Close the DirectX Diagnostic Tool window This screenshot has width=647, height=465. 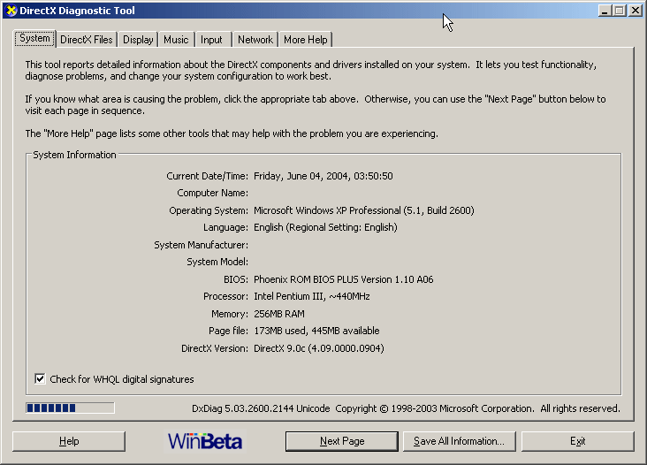click(635, 11)
